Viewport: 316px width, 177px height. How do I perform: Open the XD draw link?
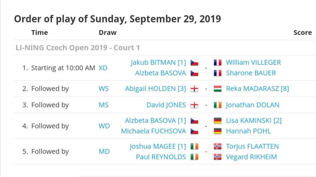point(103,68)
